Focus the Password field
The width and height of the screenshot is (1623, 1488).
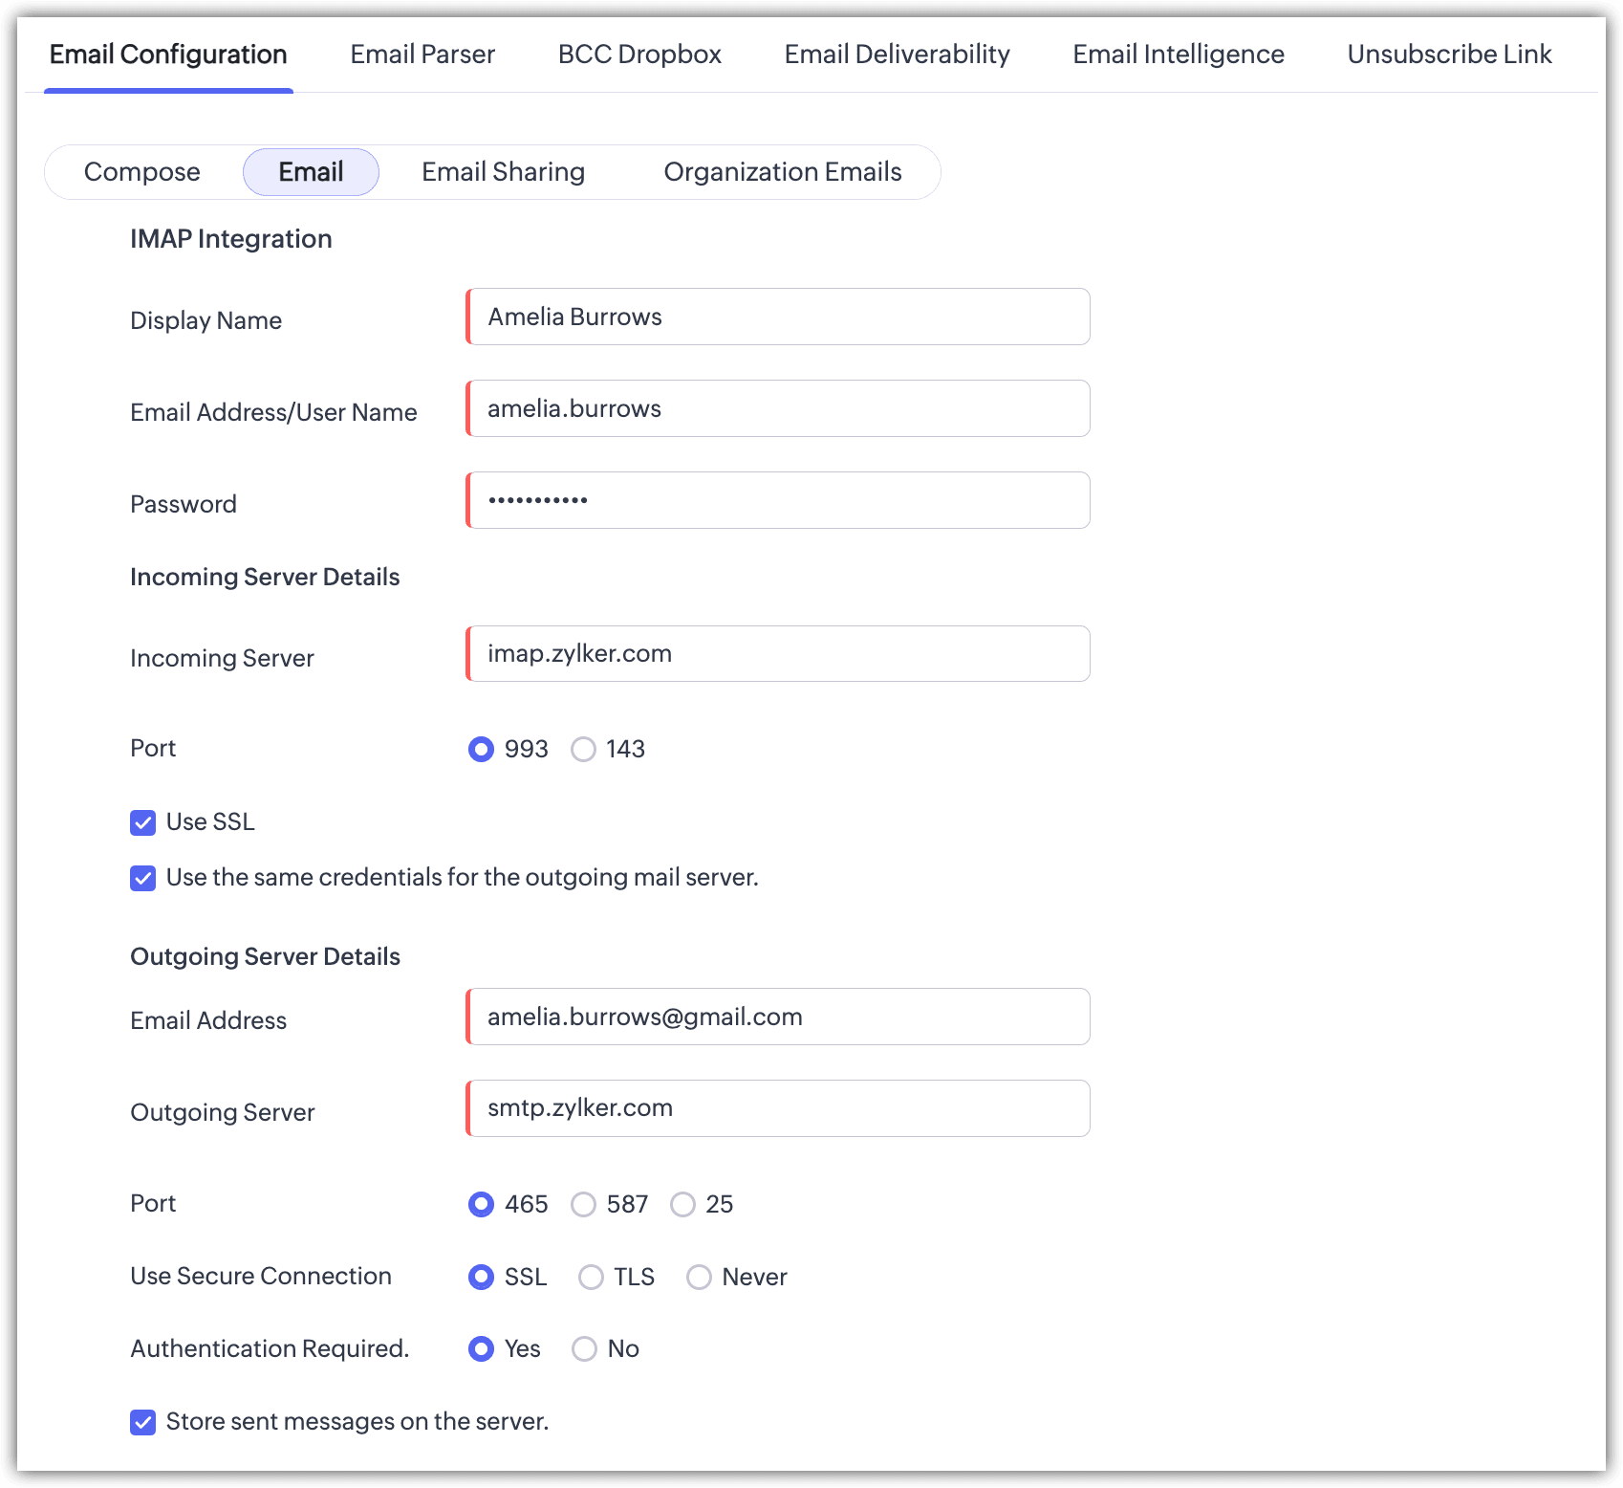778,500
